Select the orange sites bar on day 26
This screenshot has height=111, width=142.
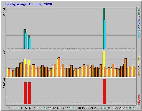(113, 70)
